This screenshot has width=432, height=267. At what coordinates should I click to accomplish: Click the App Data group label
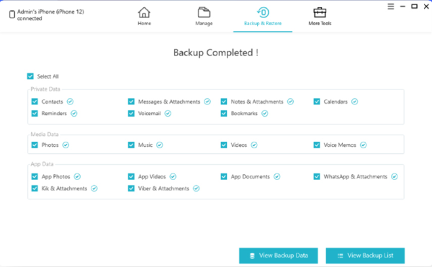click(42, 164)
